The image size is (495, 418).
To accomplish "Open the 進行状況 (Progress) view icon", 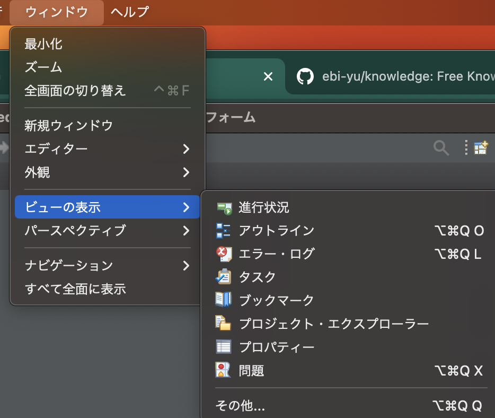I will tap(223, 207).
